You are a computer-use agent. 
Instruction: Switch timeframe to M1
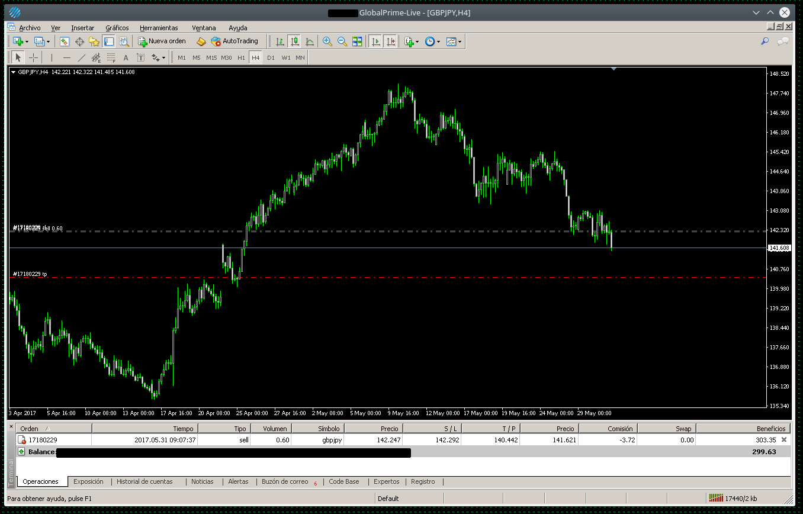181,57
